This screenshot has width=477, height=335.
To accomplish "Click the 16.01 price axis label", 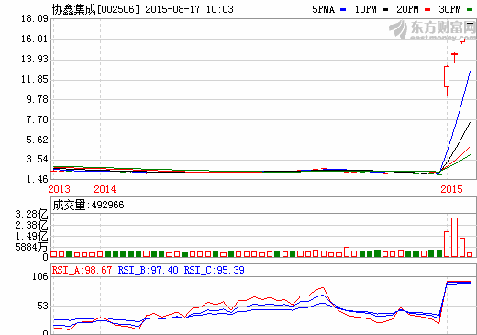I will point(35,39).
